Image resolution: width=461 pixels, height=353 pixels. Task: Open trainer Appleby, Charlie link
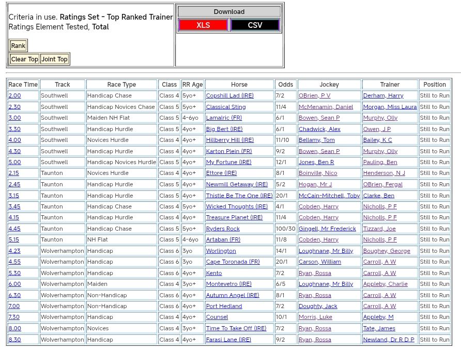point(385,284)
